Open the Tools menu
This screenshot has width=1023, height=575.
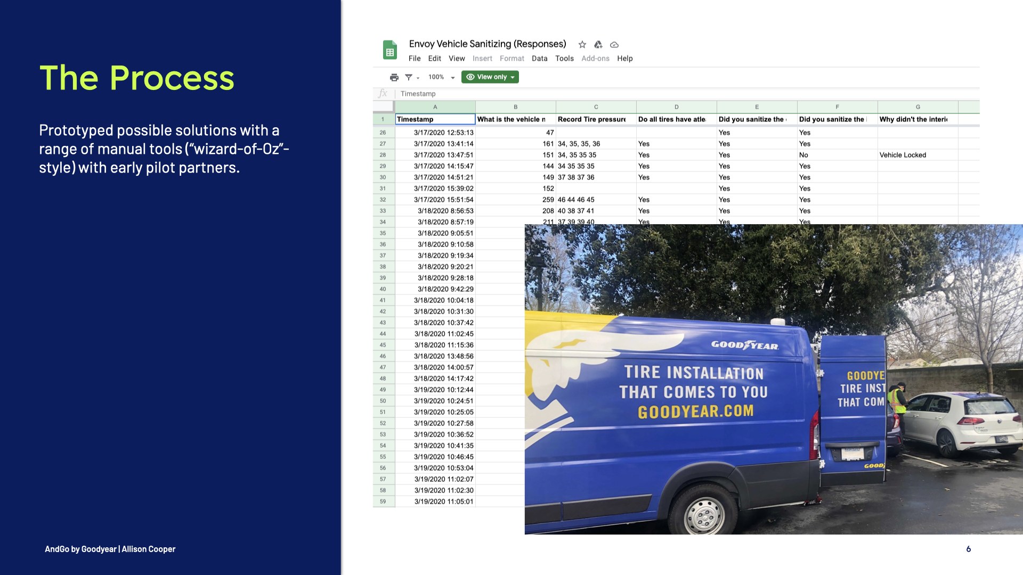(564, 59)
